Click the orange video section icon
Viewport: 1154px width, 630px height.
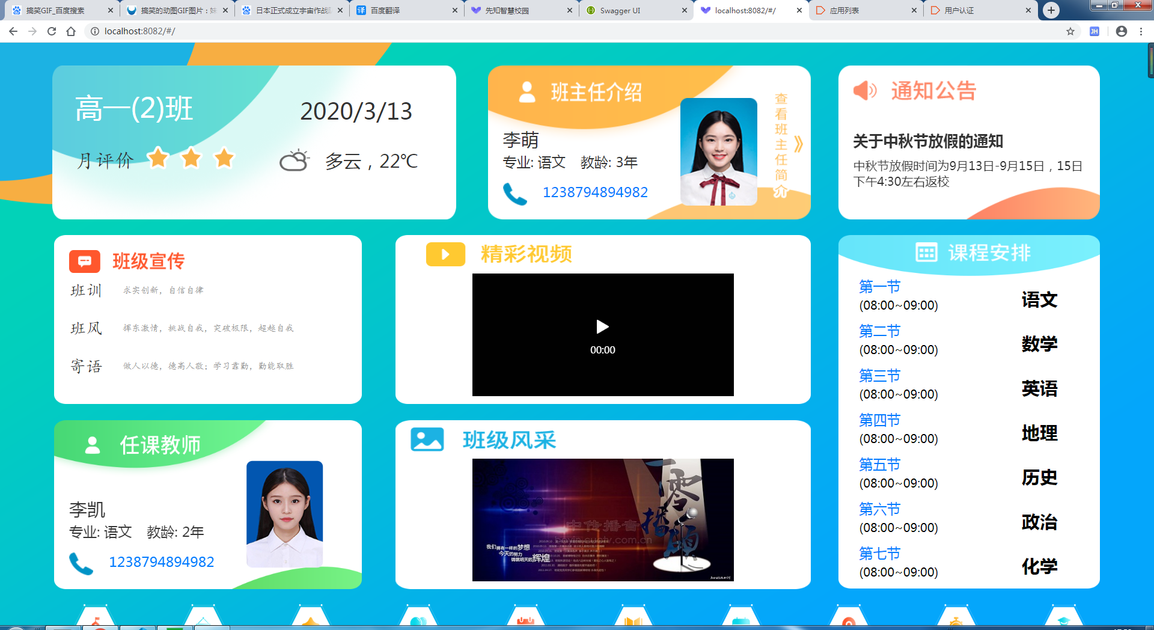[445, 254]
